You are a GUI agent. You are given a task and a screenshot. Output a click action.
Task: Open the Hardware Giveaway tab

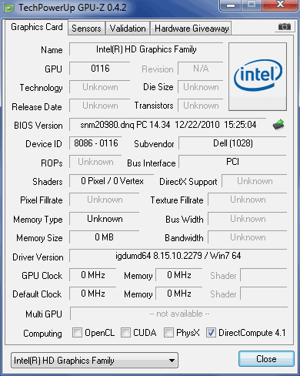[x=192, y=29]
